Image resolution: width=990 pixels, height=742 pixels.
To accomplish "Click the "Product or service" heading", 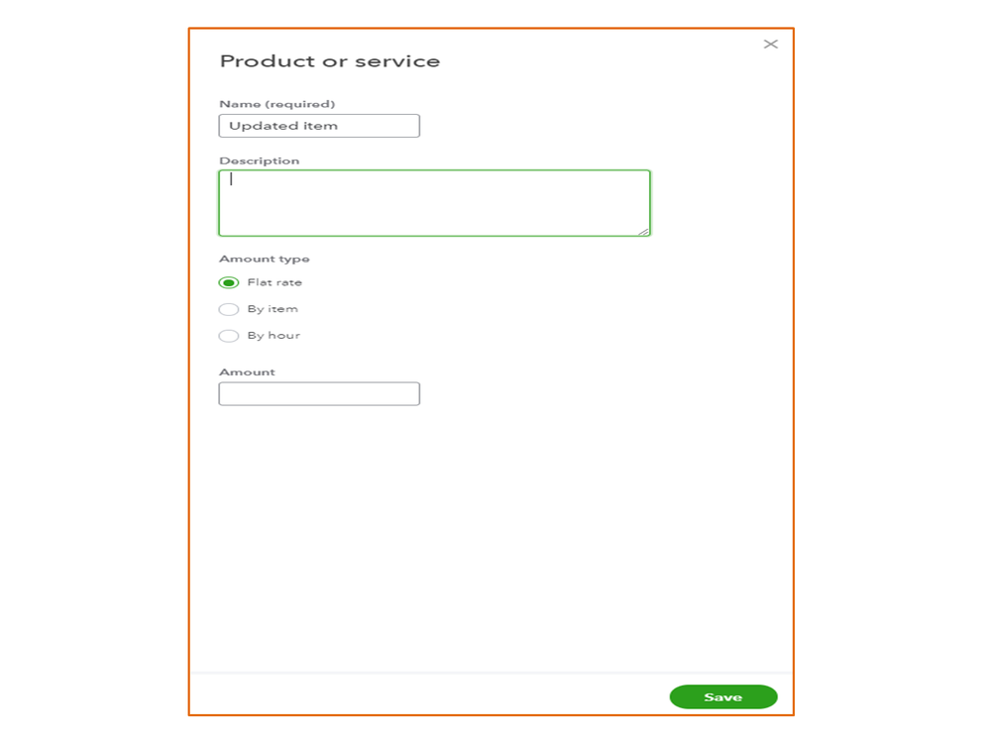I will click(x=329, y=61).
